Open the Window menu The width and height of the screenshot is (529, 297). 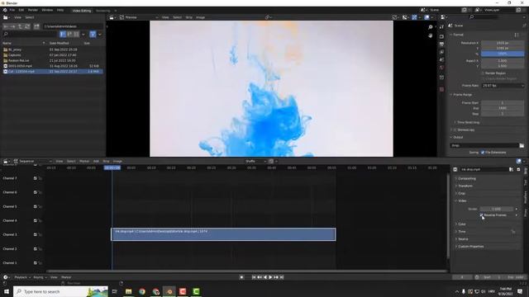47,10
